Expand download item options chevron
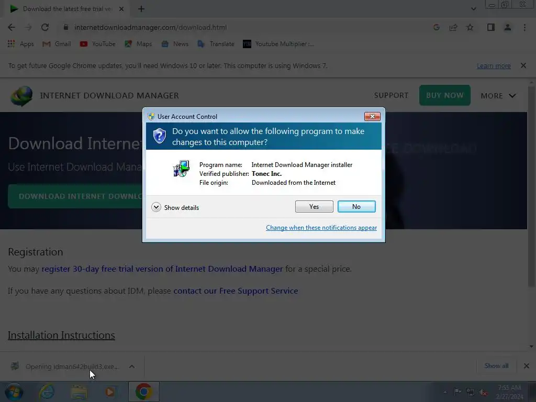 click(131, 366)
